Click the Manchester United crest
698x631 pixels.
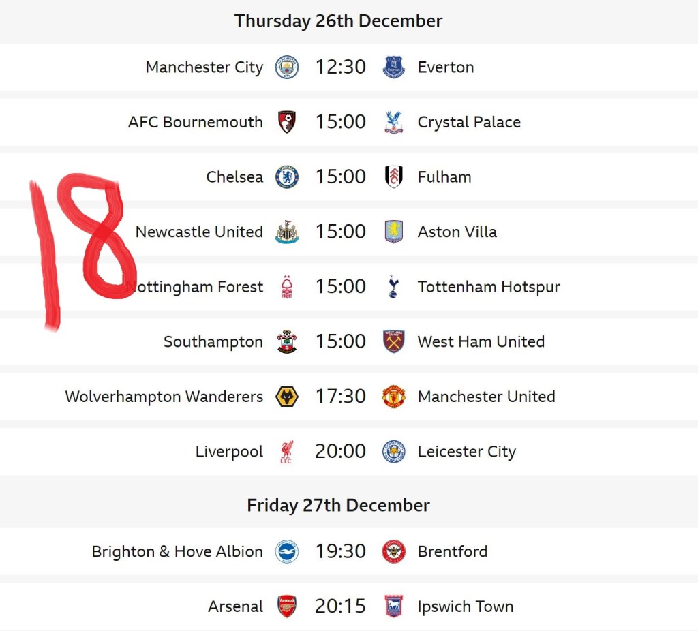click(394, 397)
